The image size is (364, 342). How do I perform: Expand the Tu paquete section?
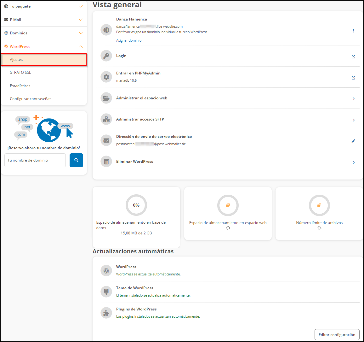[81, 6]
